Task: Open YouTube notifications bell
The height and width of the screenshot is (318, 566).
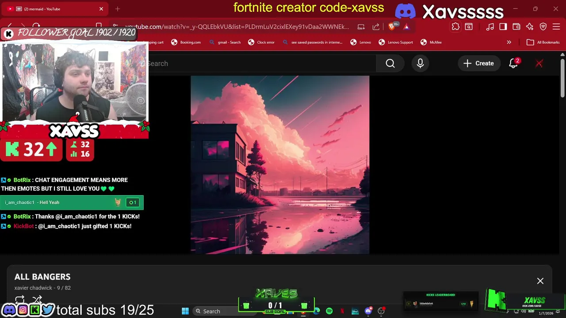Action: coord(513,64)
